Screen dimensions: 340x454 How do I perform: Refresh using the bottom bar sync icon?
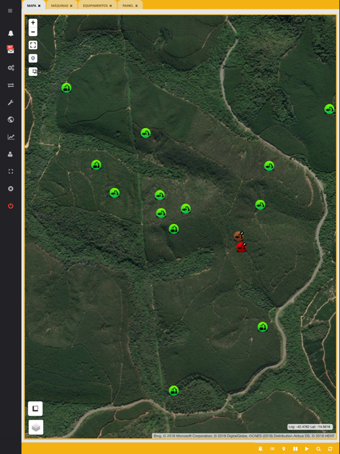(330, 449)
